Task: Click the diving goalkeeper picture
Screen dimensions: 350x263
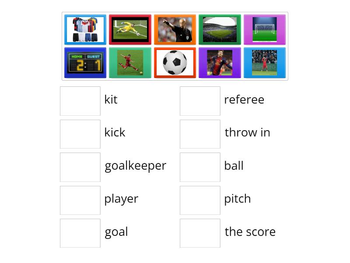Action: tap(130, 29)
